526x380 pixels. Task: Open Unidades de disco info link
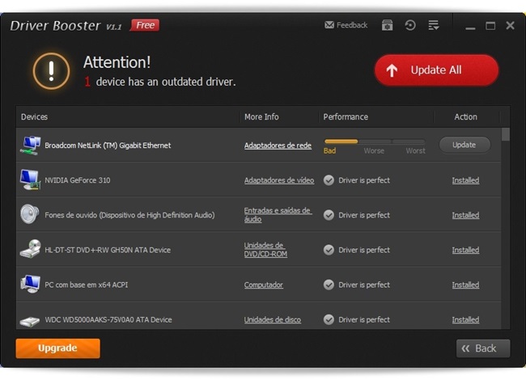273,319
